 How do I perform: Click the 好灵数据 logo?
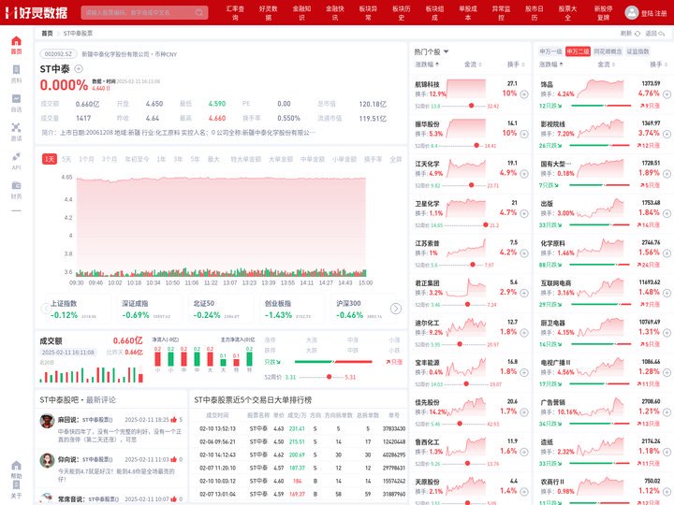tap(37, 12)
